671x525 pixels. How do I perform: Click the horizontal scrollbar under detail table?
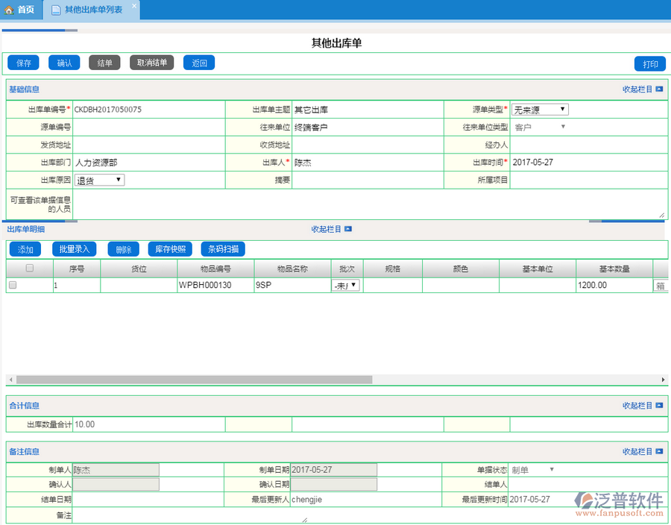(194, 380)
